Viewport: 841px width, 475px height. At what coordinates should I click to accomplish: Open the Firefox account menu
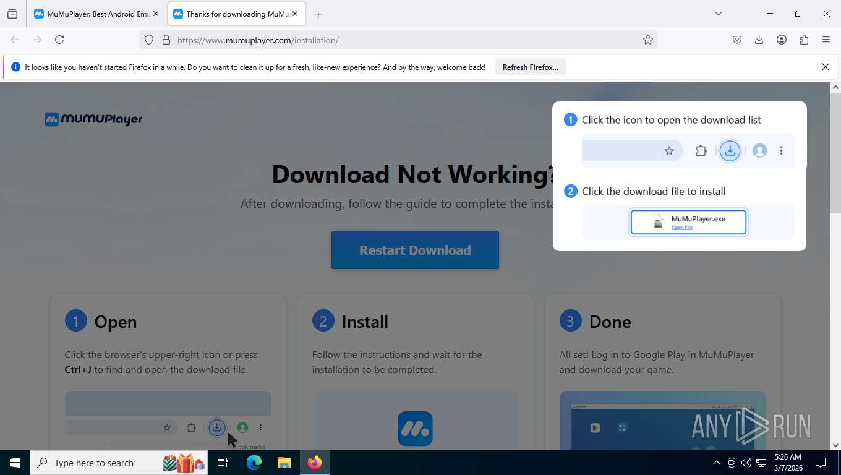click(782, 40)
